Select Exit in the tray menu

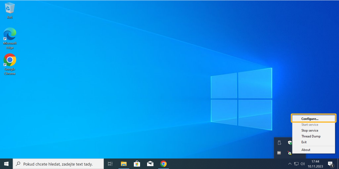pos(304,142)
